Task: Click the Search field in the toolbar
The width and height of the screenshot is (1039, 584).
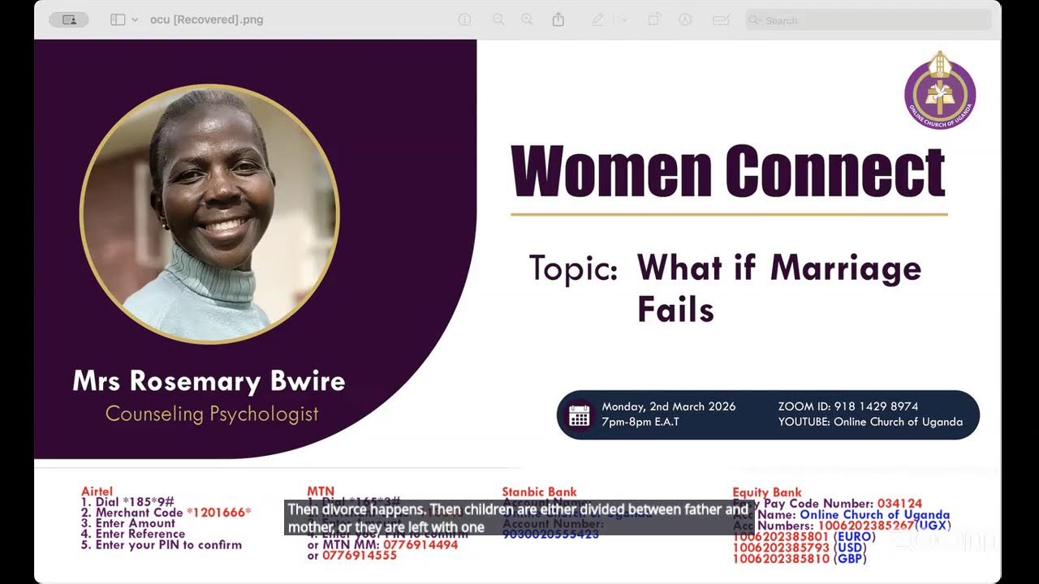Action: pyautogui.click(x=869, y=20)
